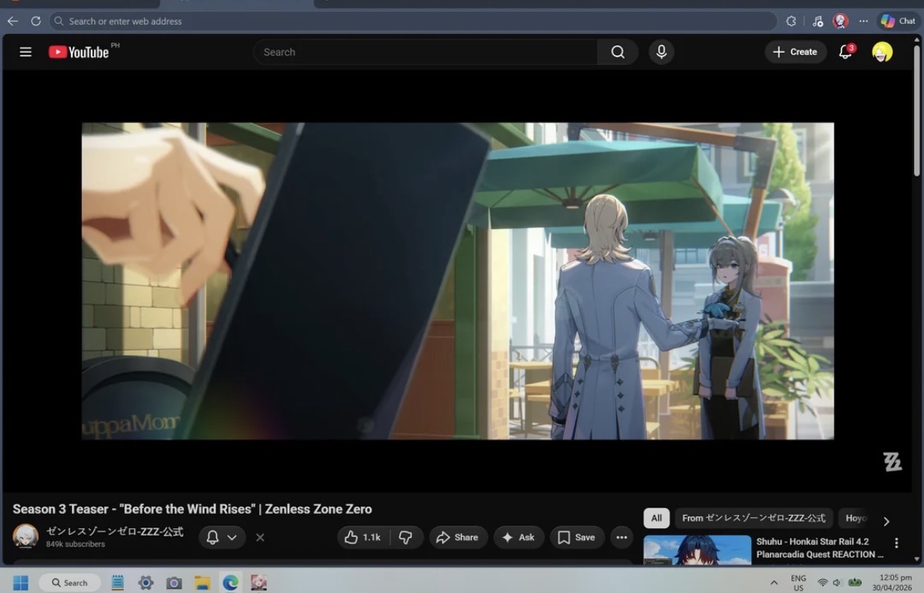This screenshot has width=924, height=593.
Task: Open browser extensions puzzle icon
Action: 791,21
